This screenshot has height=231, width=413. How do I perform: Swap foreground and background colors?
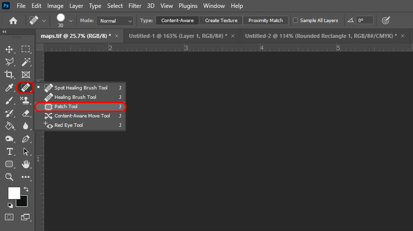tap(26, 189)
